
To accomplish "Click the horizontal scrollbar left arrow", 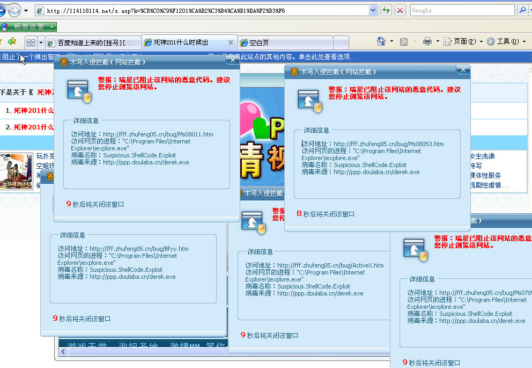I will pos(63,352).
